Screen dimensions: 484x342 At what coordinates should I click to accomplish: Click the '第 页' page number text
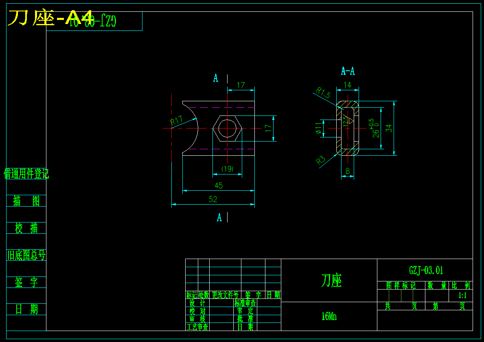(448, 306)
